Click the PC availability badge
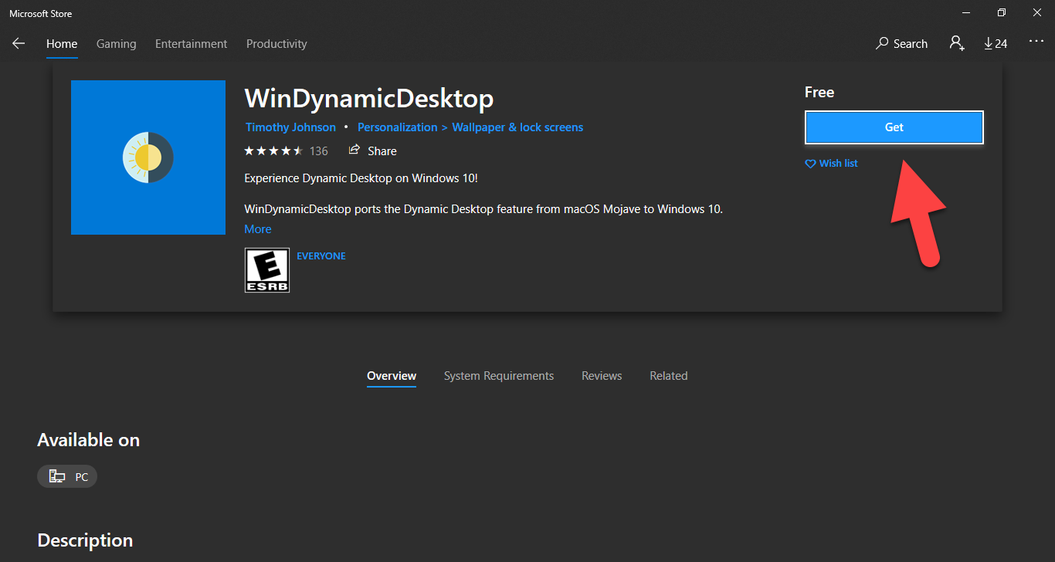Viewport: 1055px width, 562px height. pos(67,476)
